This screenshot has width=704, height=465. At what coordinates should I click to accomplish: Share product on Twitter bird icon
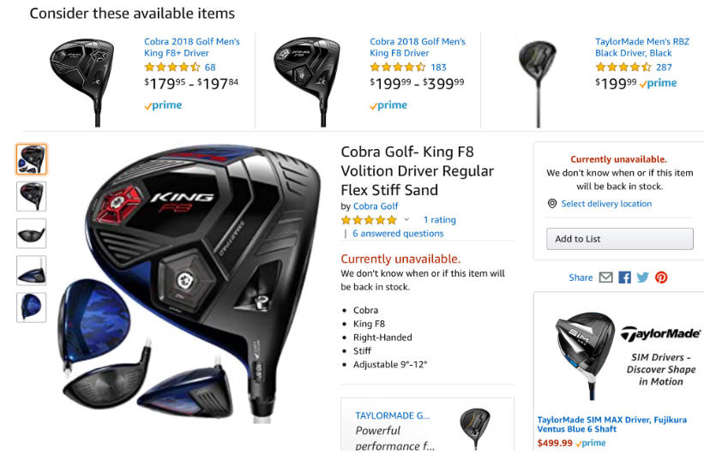[x=642, y=277]
